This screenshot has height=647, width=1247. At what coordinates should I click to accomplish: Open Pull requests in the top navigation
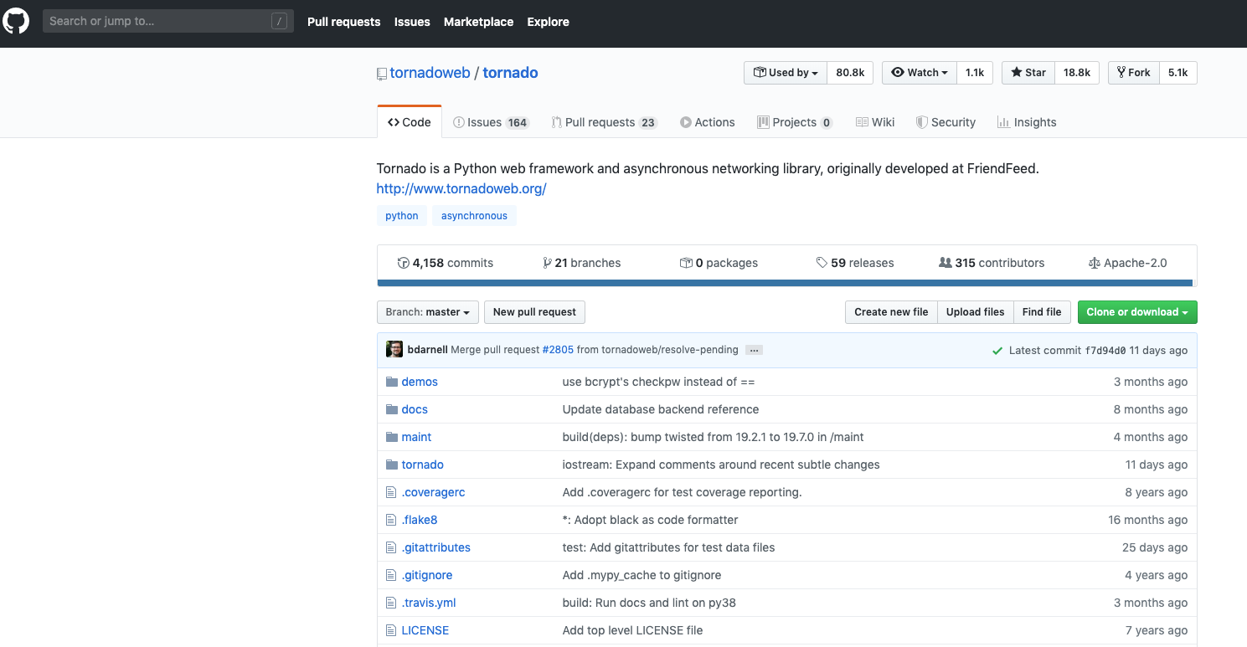(x=343, y=22)
